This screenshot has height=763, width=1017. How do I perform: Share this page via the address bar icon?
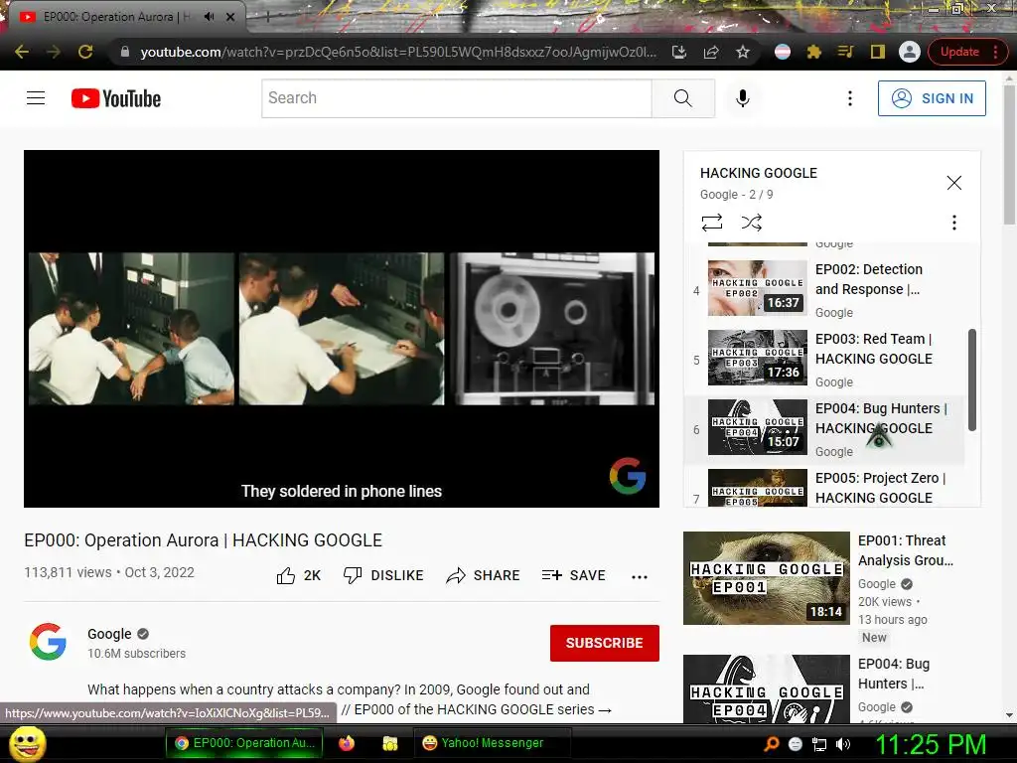pyautogui.click(x=711, y=52)
